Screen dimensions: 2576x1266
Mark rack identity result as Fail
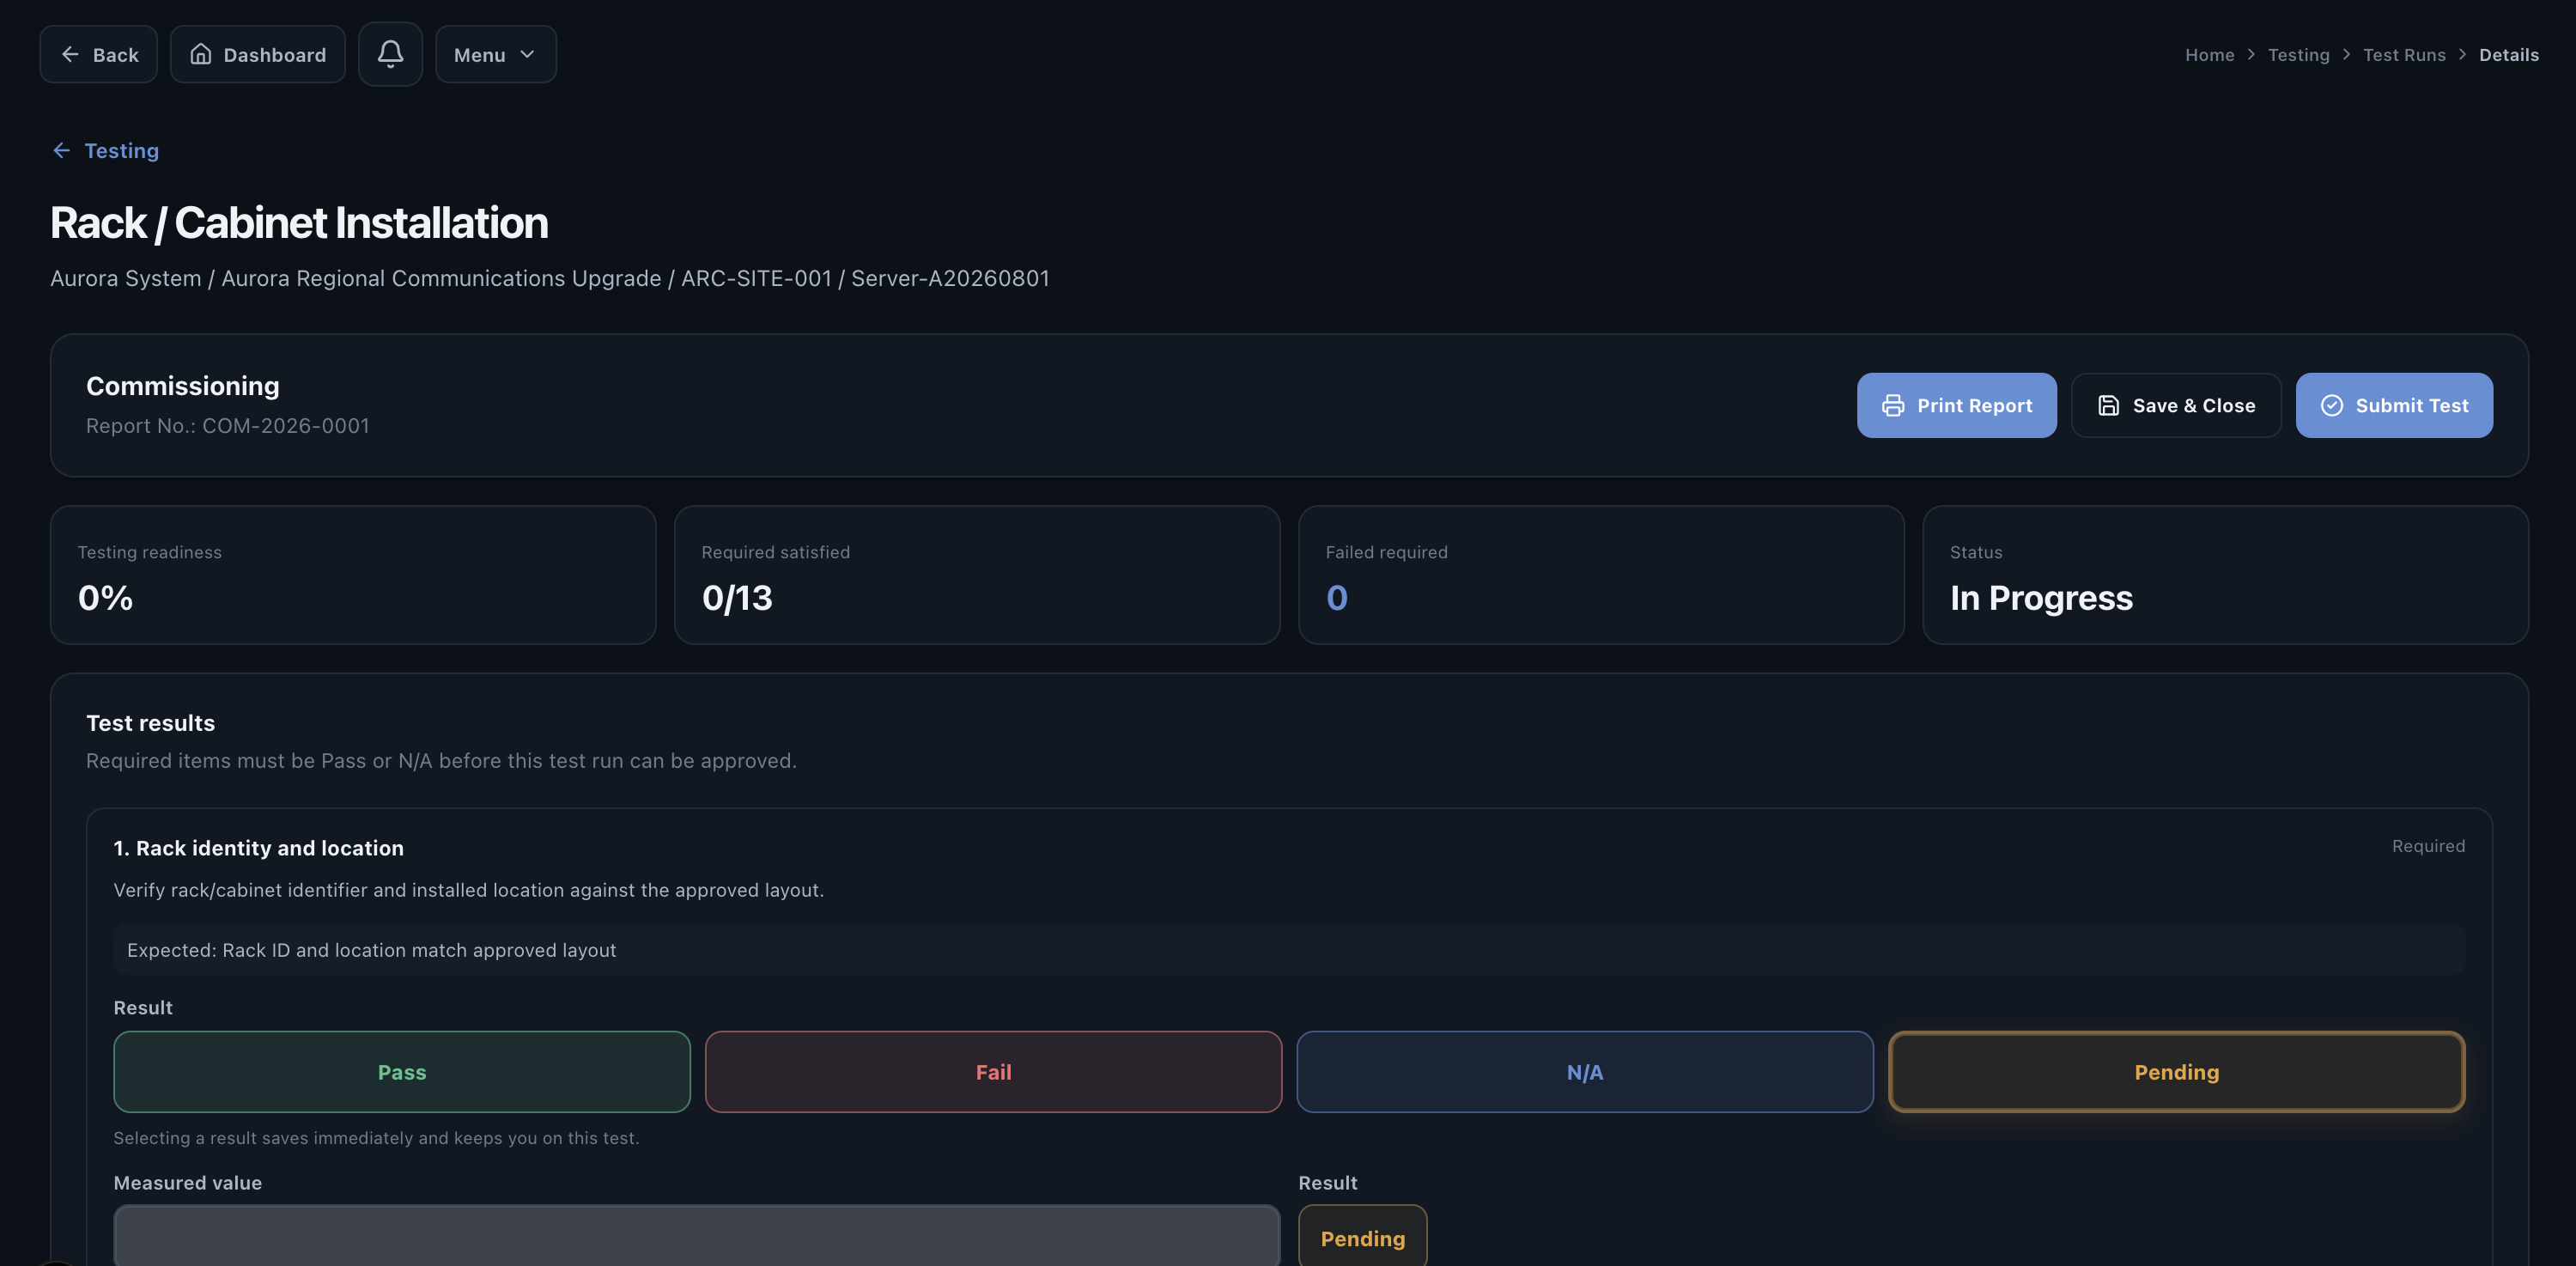click(x=993, y=1071)
